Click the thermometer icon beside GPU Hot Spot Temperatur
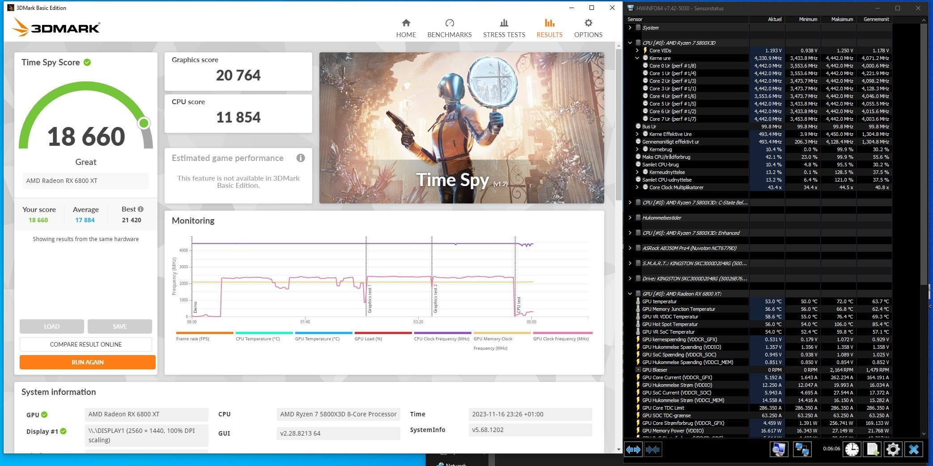Screen dimensions: 933x466 coord(638,324)
